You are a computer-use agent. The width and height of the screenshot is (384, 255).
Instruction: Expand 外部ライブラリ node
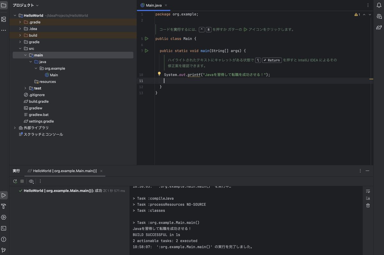pyautogui.click(x=15, y=128)
